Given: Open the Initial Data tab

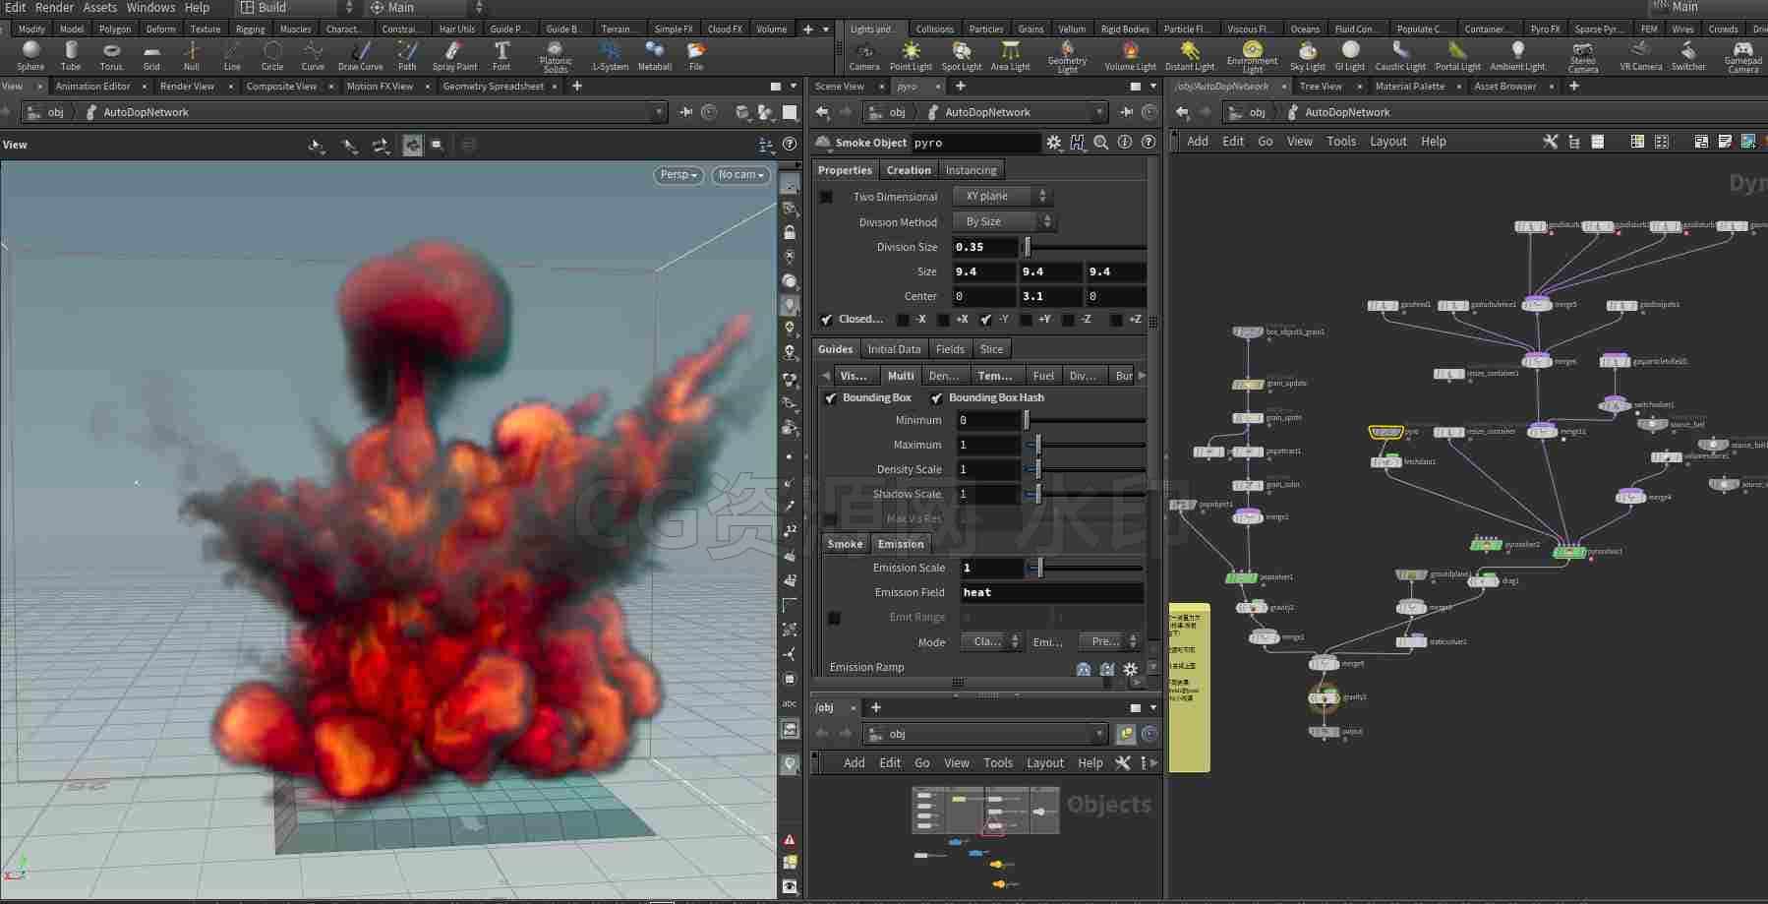Looking at the screenshot, I should tap(894, 349).
